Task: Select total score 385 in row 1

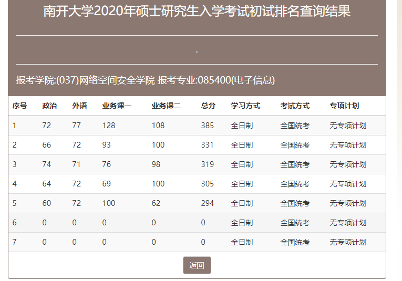Action: 208,125
